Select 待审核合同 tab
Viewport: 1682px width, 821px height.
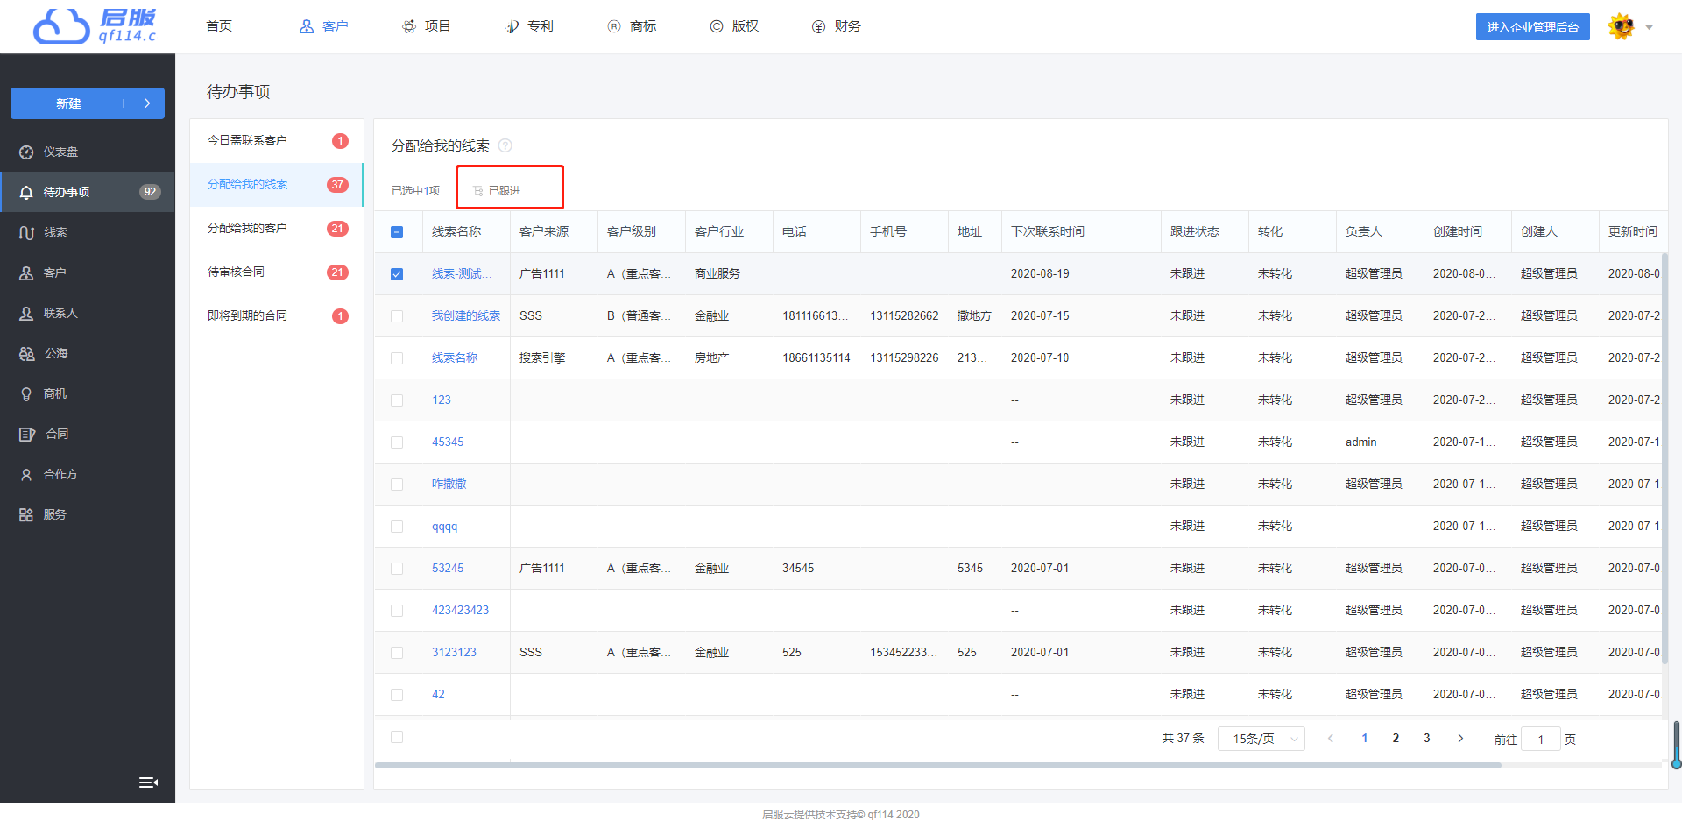pos(277,272)
